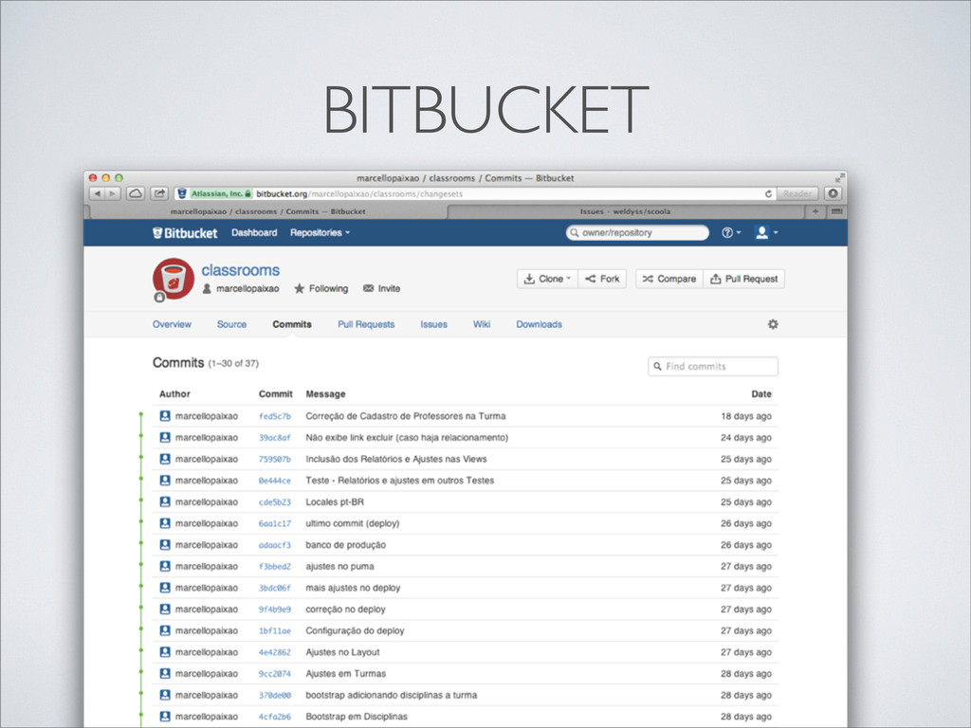Open commit 9f4b9e9 hash link

pyautogui.click(x=274, y=610)
